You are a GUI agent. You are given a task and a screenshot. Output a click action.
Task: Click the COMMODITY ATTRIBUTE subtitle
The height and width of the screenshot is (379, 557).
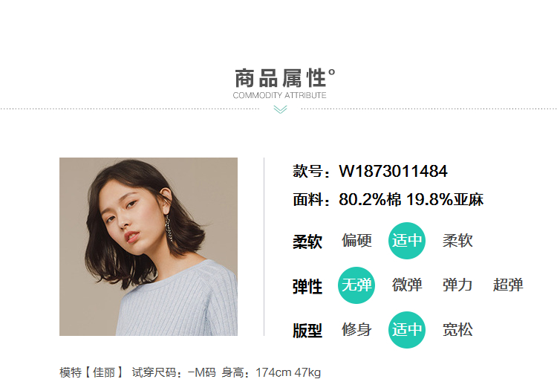(x=279, y=95)
